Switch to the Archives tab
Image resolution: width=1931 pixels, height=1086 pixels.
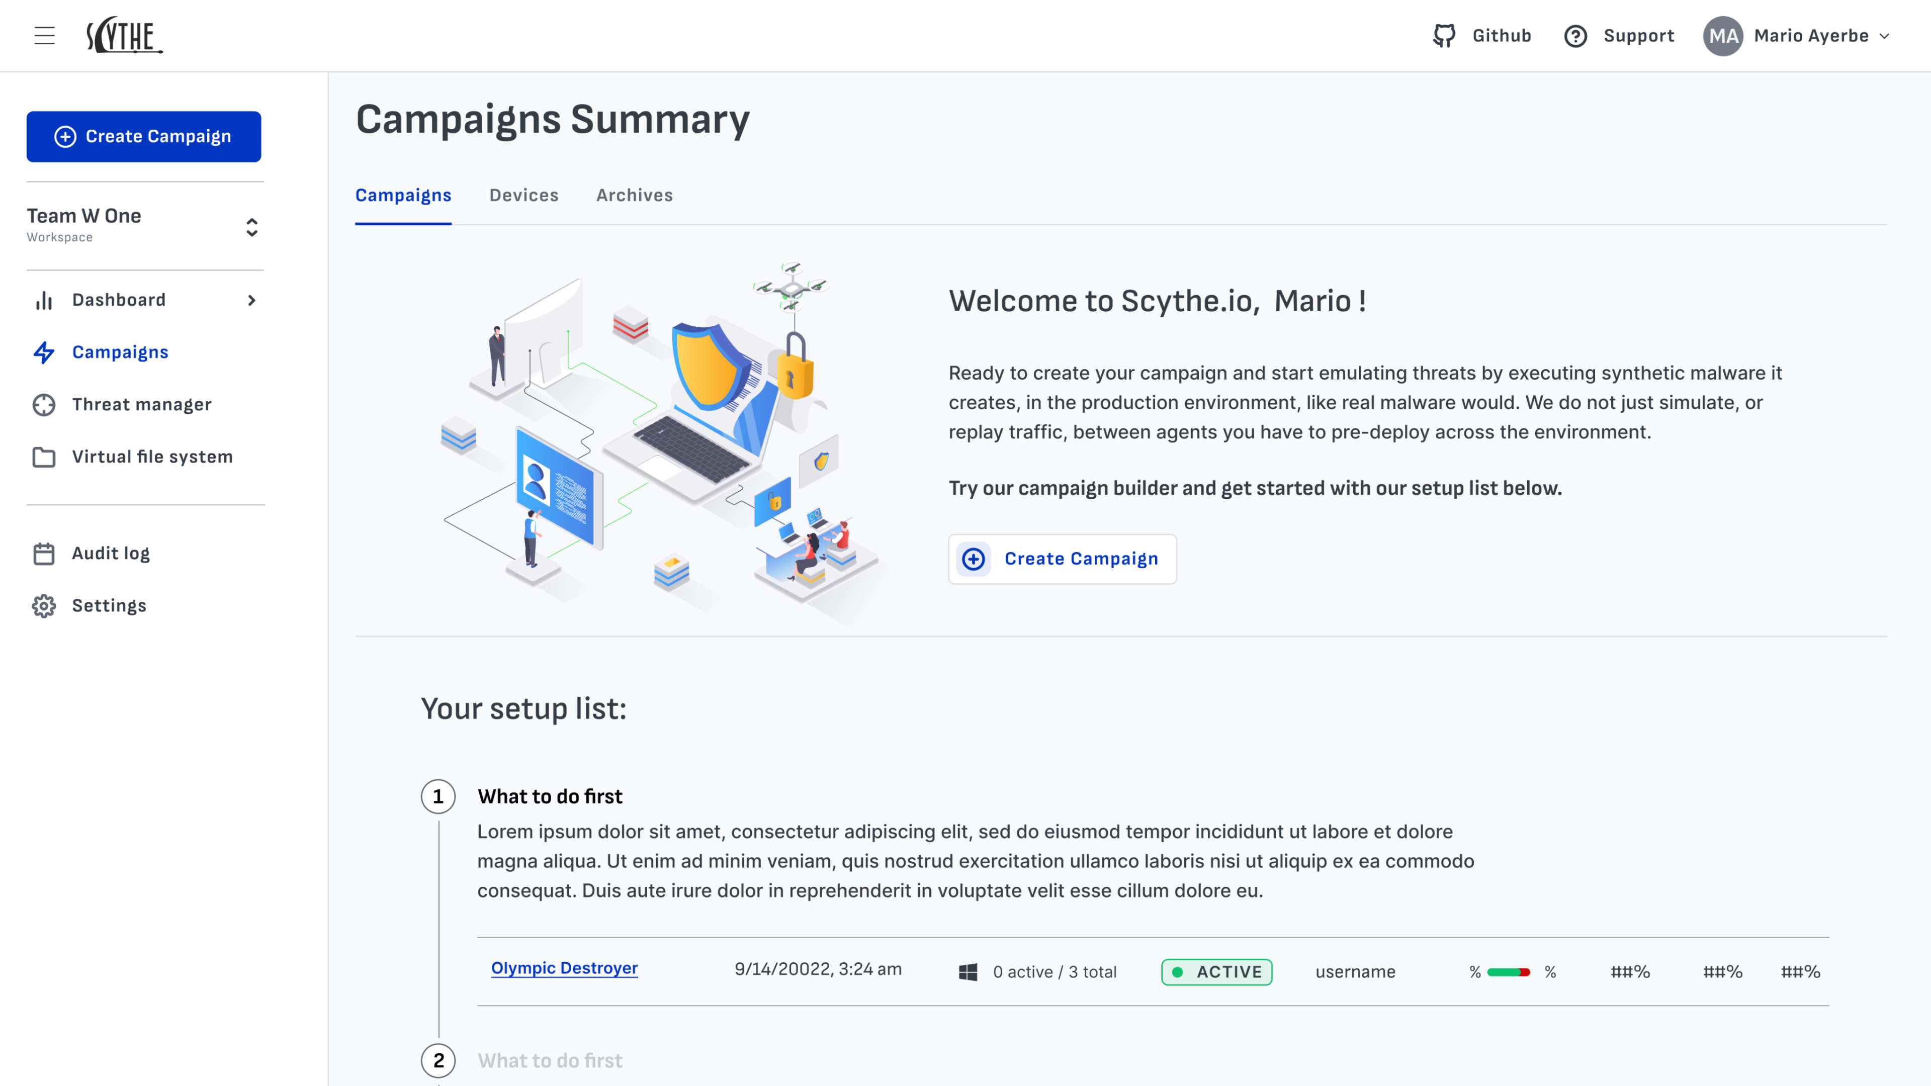click(x=634, y=195)
